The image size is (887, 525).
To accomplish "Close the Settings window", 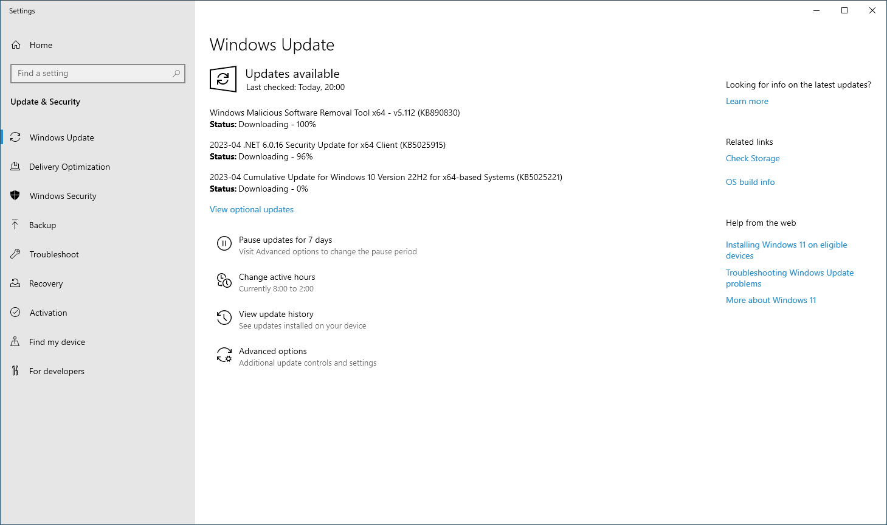I will click(872, 10).
